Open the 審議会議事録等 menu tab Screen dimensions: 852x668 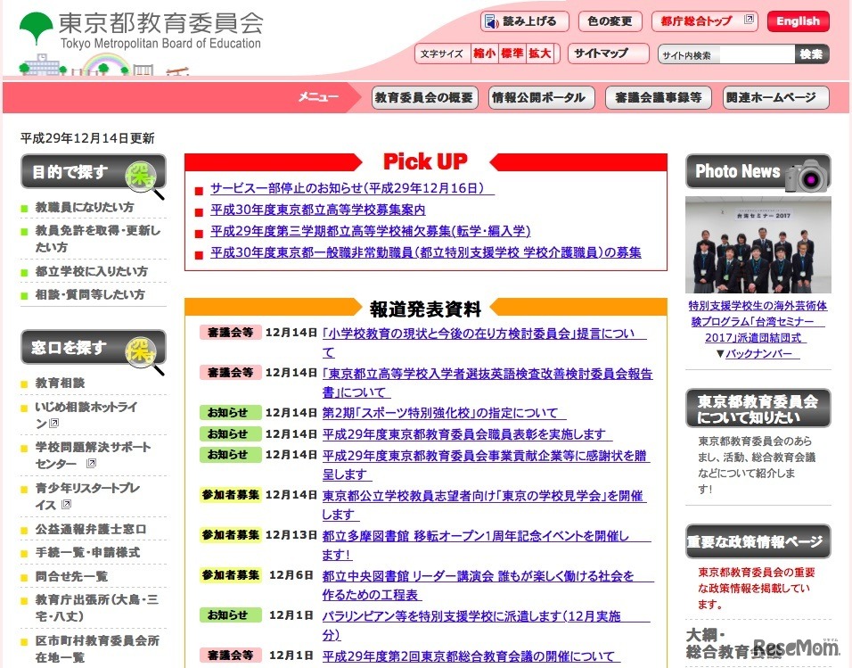tap(658, 98)
